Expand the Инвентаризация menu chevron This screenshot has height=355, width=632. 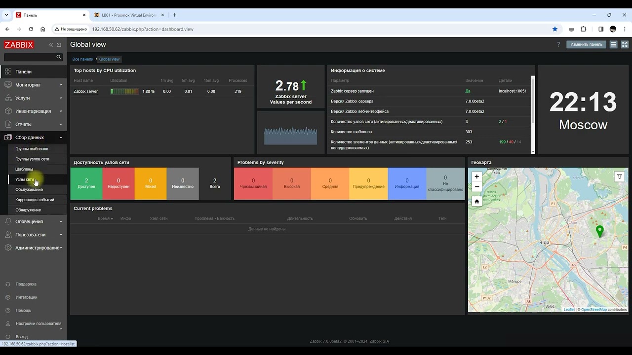tap(61, 111)
